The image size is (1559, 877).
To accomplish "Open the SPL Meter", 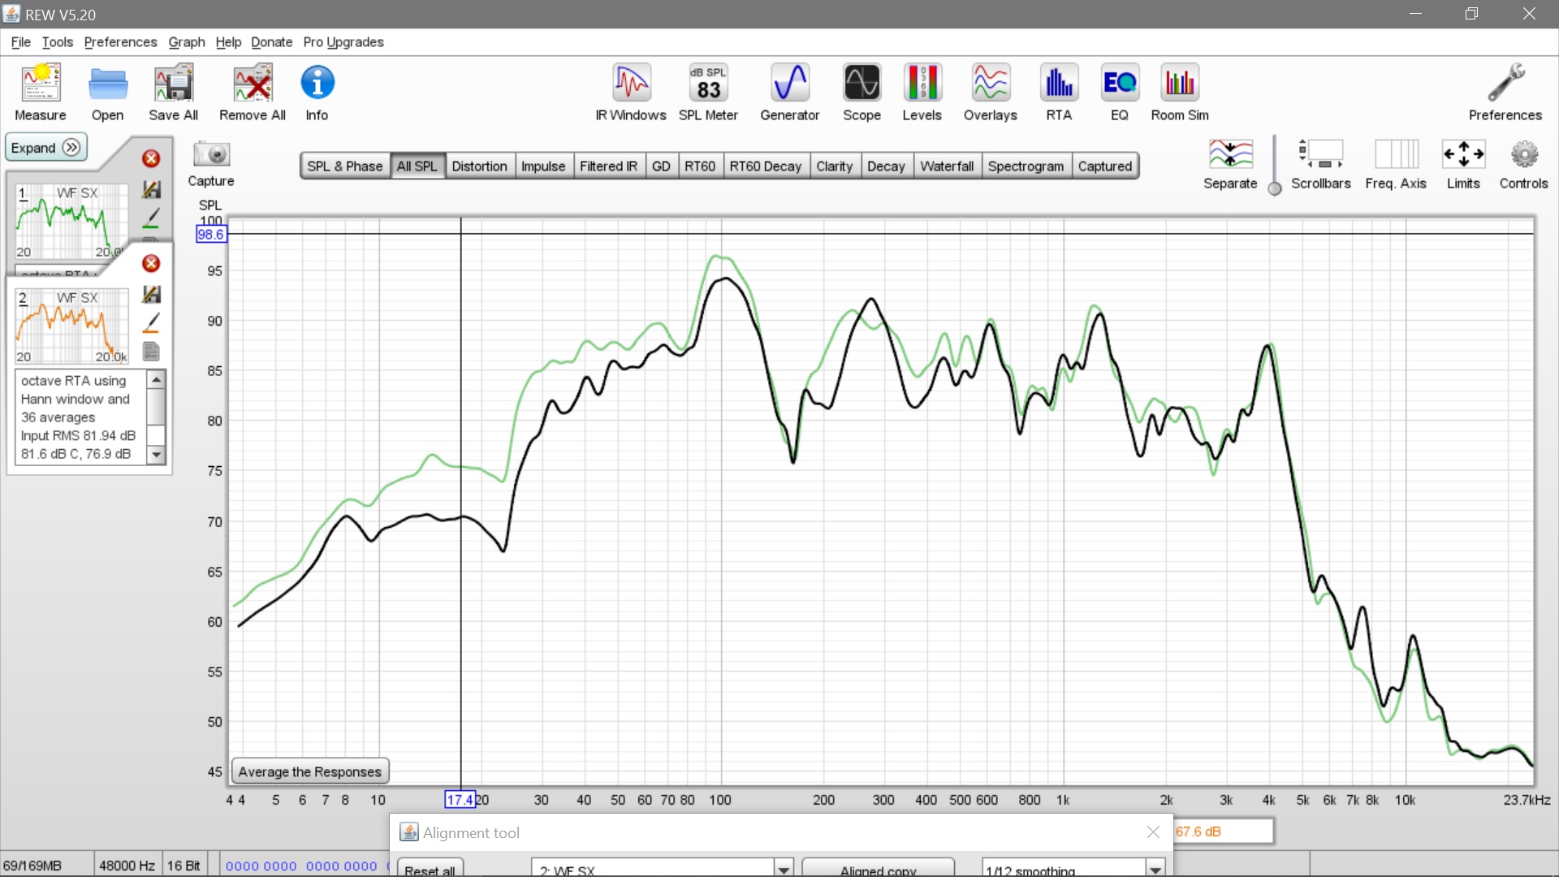I will click(708, 93).
